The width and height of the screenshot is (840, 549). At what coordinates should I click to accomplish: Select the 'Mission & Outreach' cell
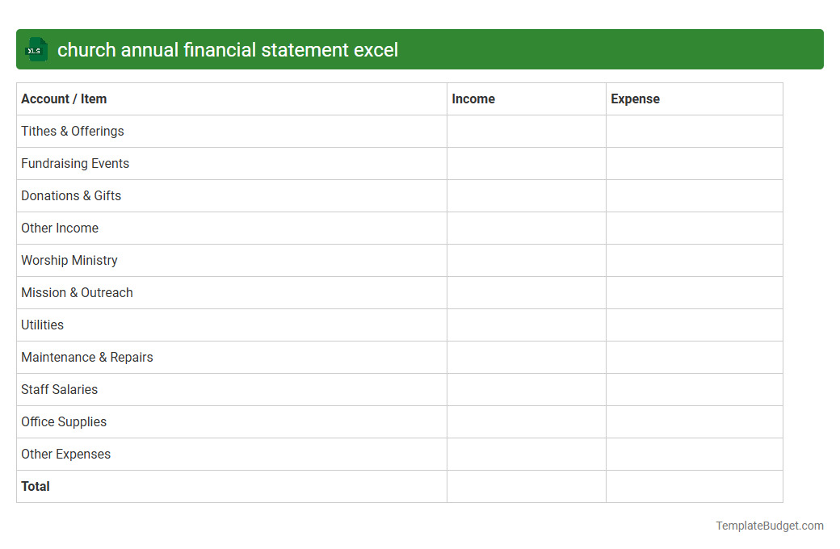(77, 292)
